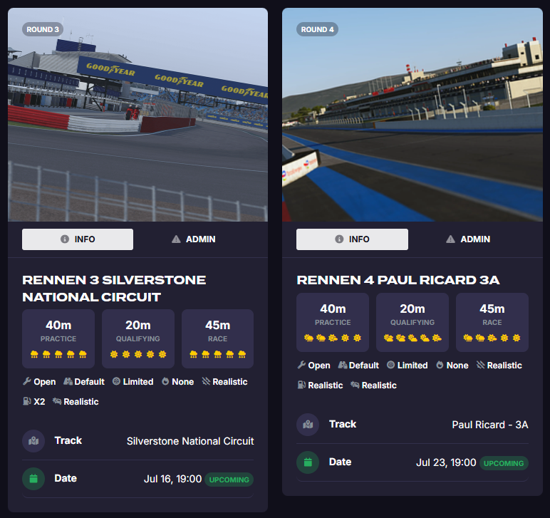This screenshot has width=550, height=518.
Task: Click the None icon on Paul Ricard card
Action: [440, 365]
